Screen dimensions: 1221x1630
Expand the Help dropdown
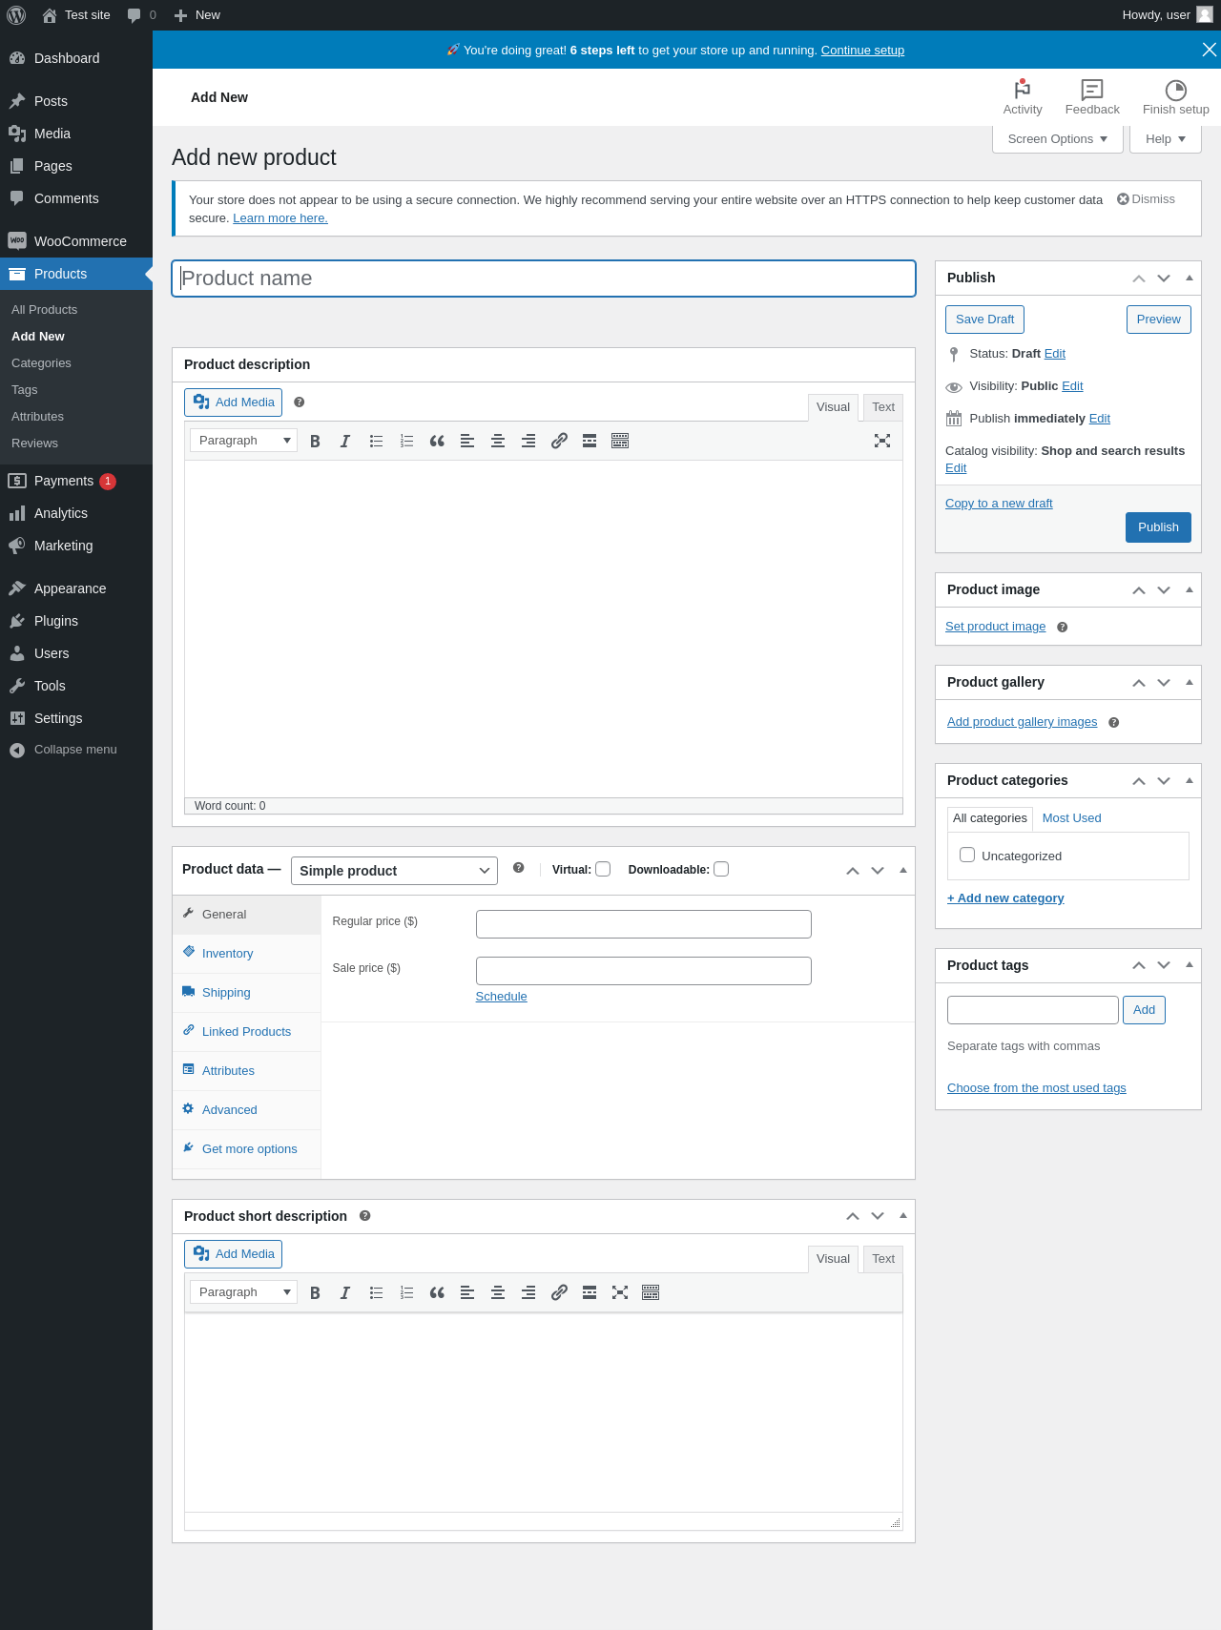[x=1166, y=139]
